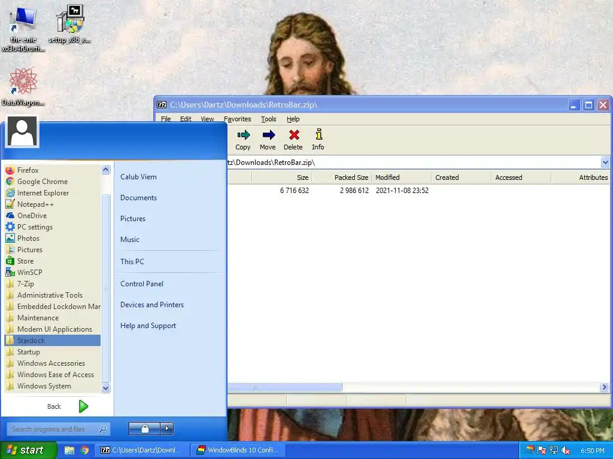Image resolution: width=613 pixels, height=459 pixels.
Task: Open Music from start menu right pane
Action: 129,239
